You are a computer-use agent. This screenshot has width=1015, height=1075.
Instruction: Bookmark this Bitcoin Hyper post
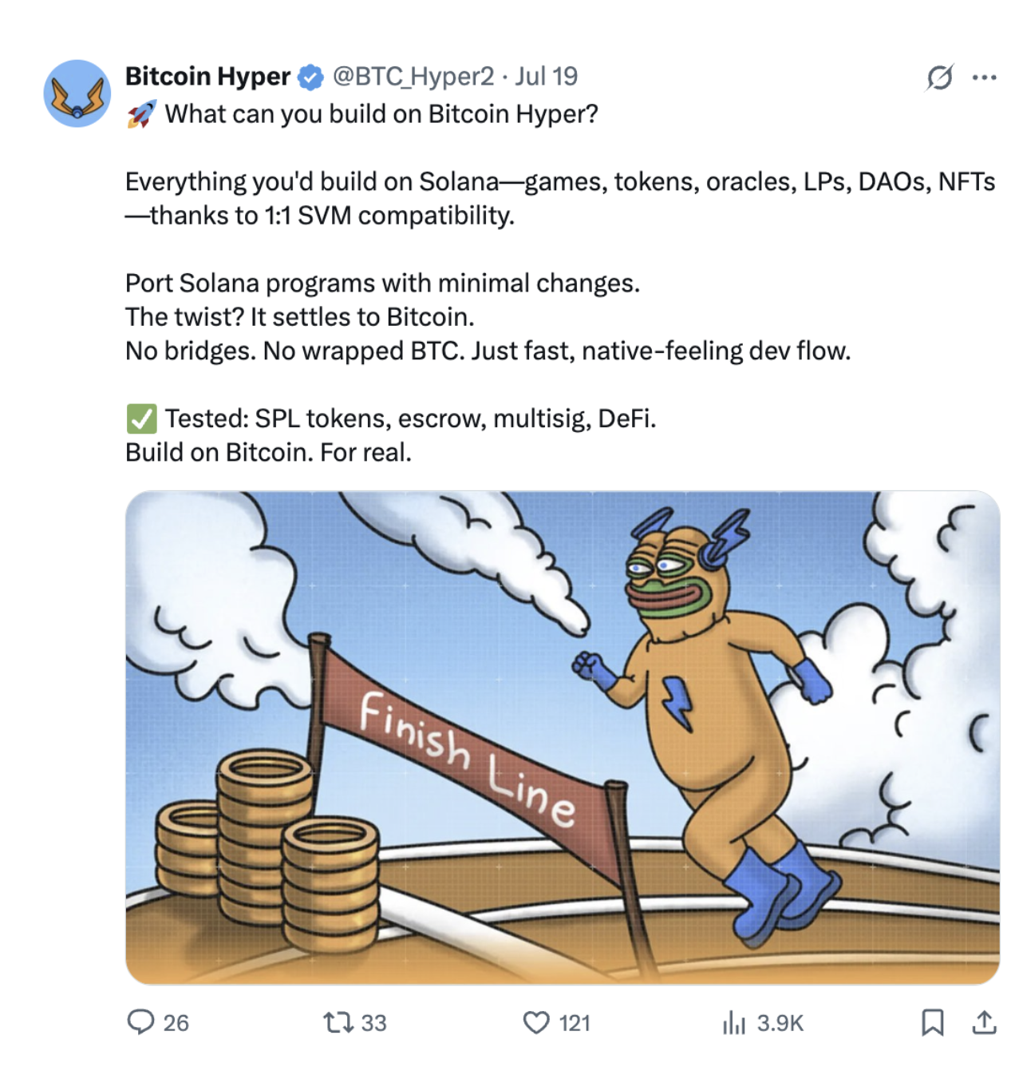[932, 1022]
